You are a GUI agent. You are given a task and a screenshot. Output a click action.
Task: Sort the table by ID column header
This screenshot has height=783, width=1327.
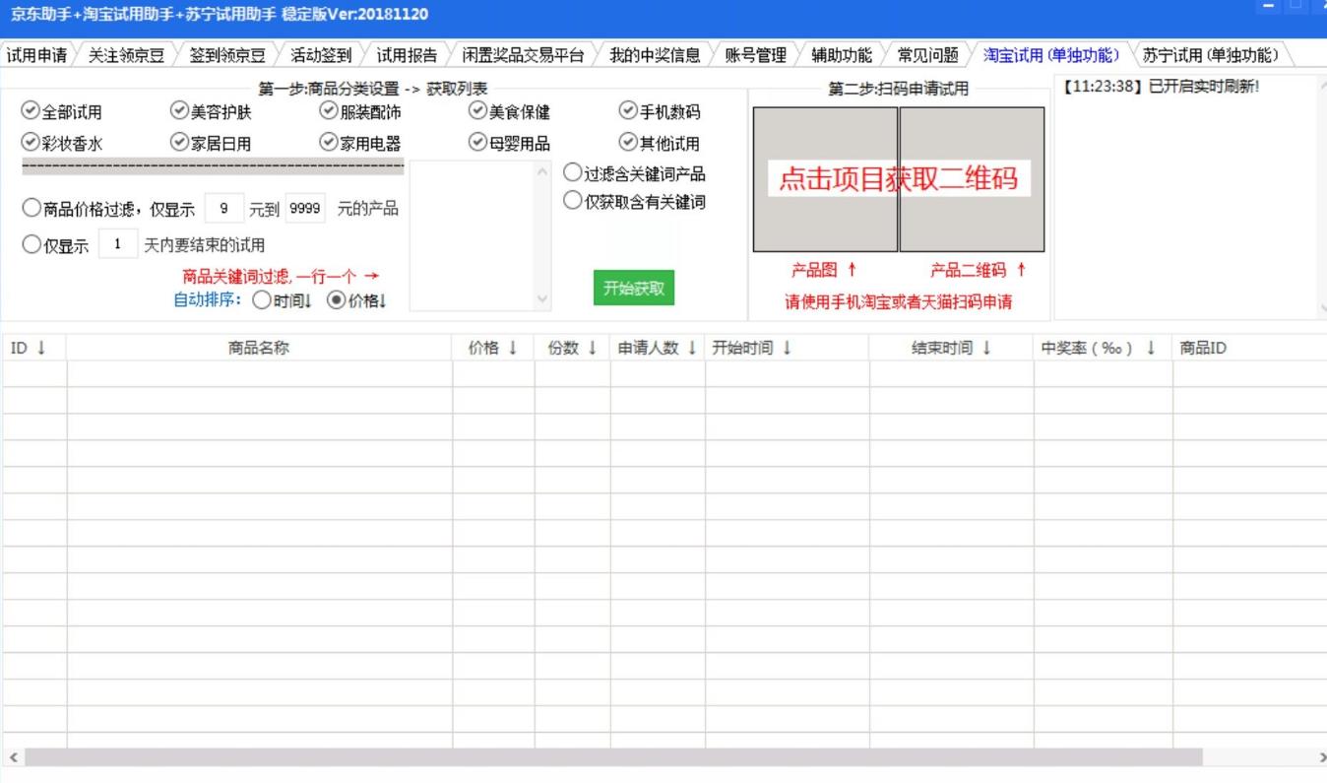34,348
